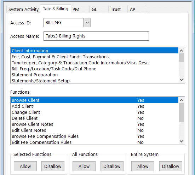This screenshot has height=175, width=195.
Task: Switch to the Trust tab
Action: pos(118,9)
